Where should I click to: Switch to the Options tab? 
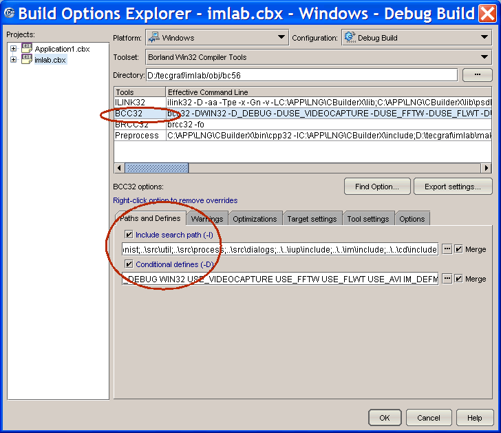[412, 219]
